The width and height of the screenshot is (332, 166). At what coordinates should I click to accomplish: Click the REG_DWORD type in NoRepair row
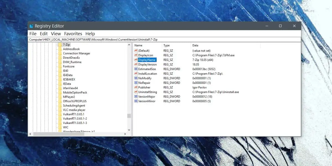(172, 83)
